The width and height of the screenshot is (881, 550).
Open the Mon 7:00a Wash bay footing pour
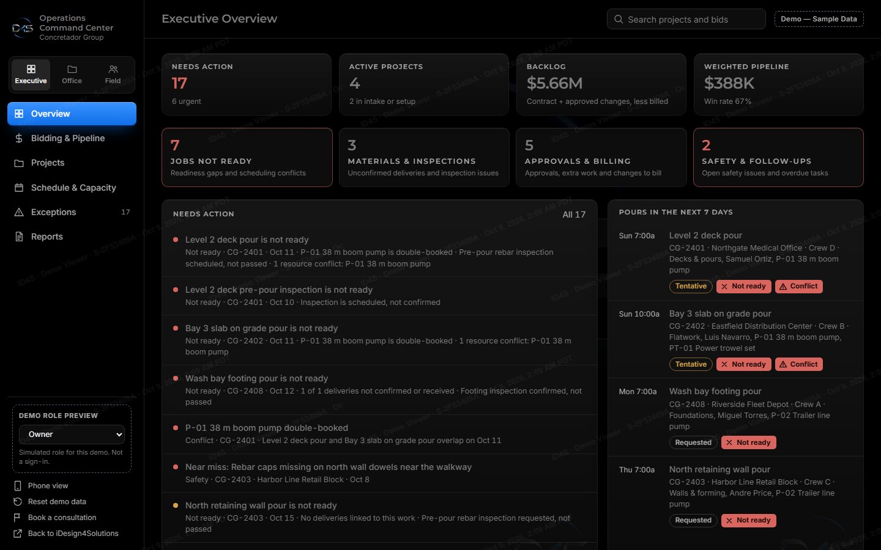pyautogui.click(x=735, y=417)
